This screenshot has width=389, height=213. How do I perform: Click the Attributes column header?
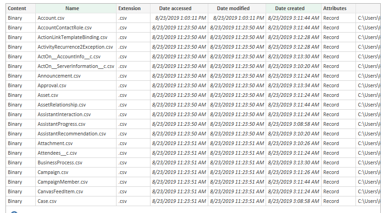335,8
